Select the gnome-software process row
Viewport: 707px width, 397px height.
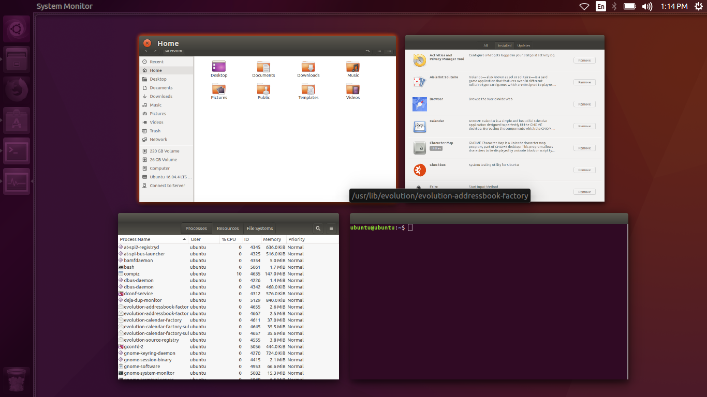click(228, 367)
